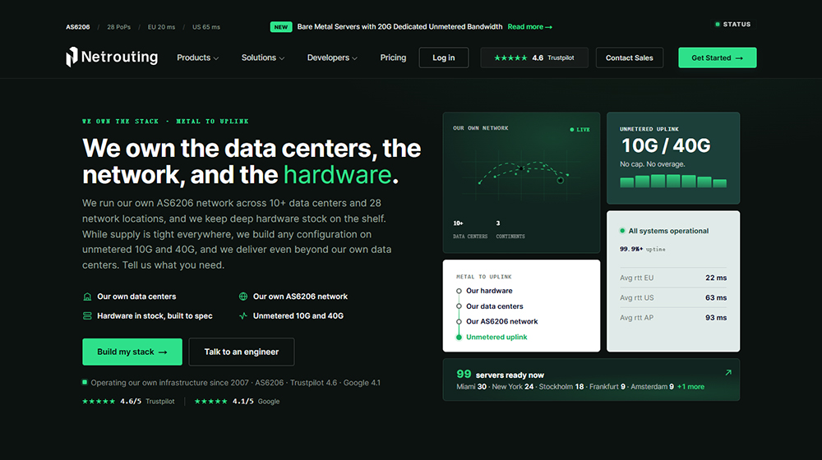Click All systems operational status
The width and height of the screenshot is (822, 460).
pos(664,231)
